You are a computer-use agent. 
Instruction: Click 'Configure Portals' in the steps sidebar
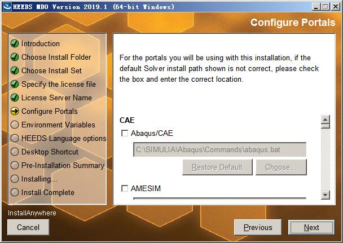50,112
